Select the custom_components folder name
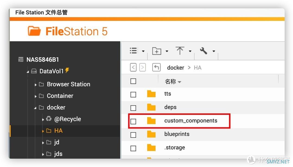This screenshot has width=293, height=167. point(191,121)
